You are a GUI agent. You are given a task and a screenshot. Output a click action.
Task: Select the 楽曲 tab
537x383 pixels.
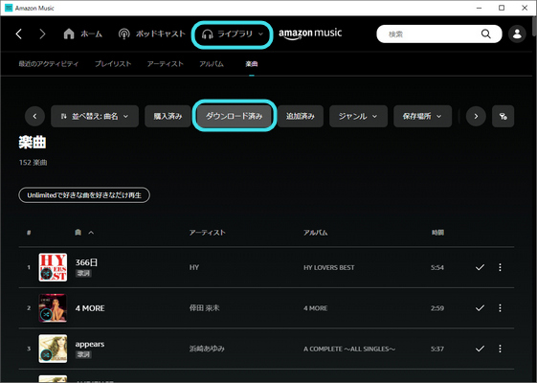252,64
